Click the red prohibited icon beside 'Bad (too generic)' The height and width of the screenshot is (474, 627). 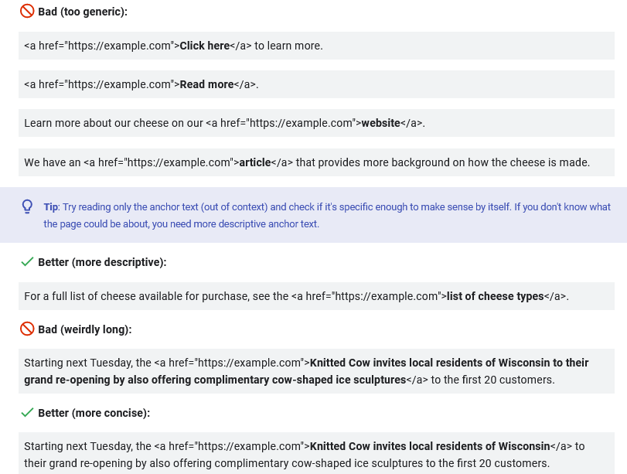pyautogui.click(x=27, y=11)
